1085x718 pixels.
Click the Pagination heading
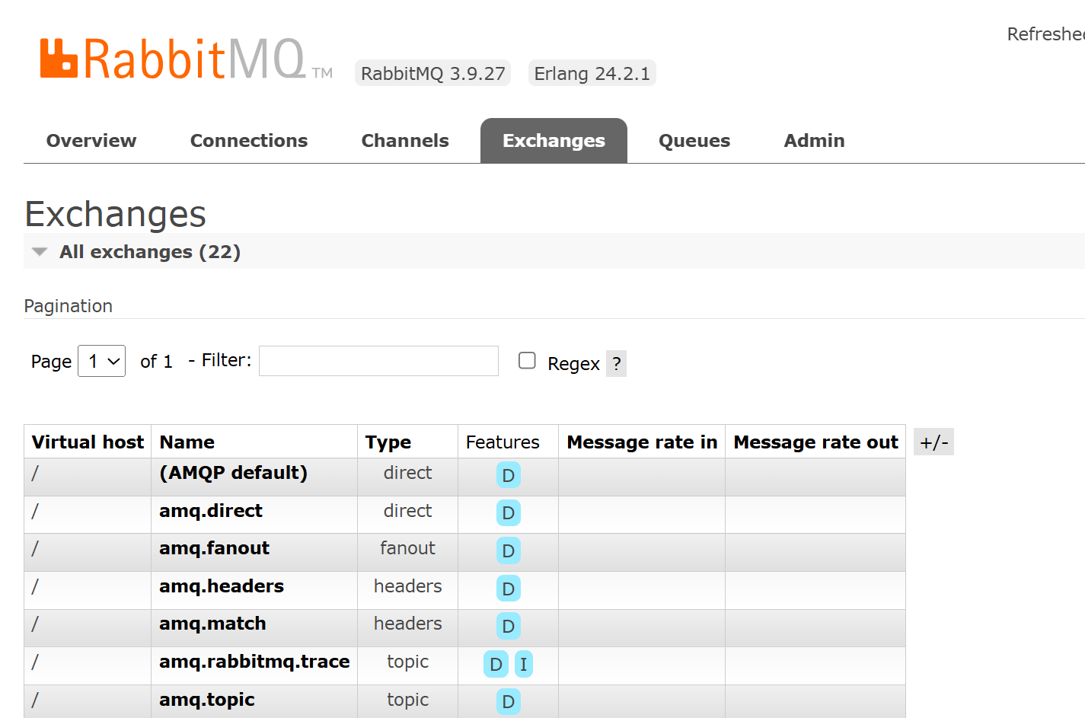coord(69,306)
